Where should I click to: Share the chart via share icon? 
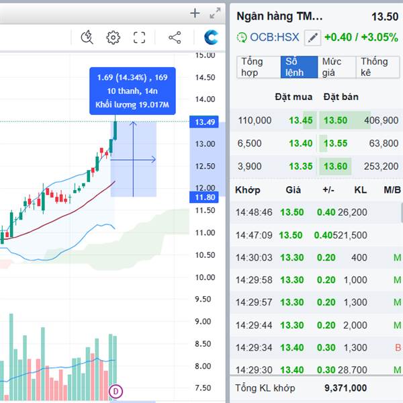coord(175,38)
